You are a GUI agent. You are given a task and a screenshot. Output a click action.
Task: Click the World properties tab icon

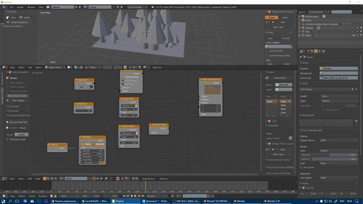click(320, 51)
